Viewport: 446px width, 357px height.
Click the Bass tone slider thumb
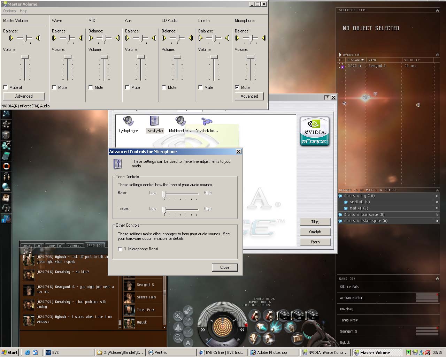pyautogui.click(x=164, y=194)
